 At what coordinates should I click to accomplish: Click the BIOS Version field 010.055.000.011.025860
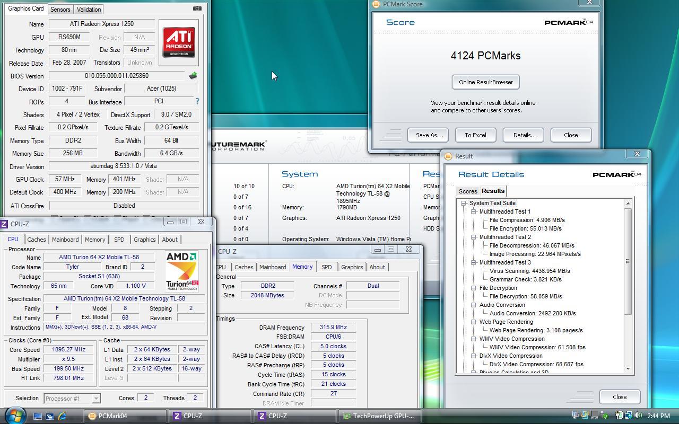tap(117, 76)
